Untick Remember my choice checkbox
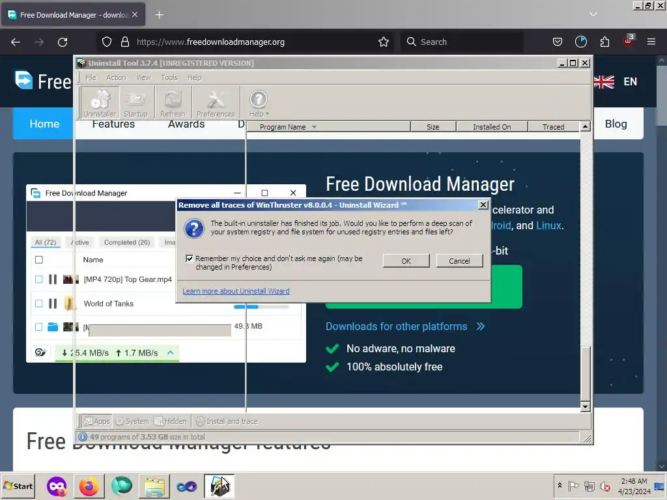The image size is (667, 500). point(190,258)
